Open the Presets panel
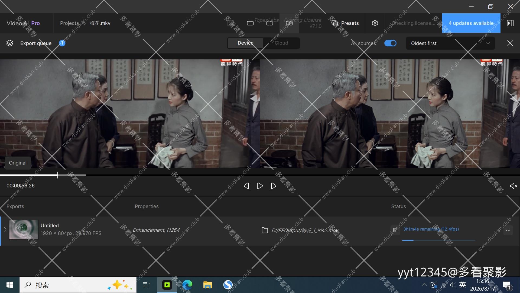 point(345,23)
